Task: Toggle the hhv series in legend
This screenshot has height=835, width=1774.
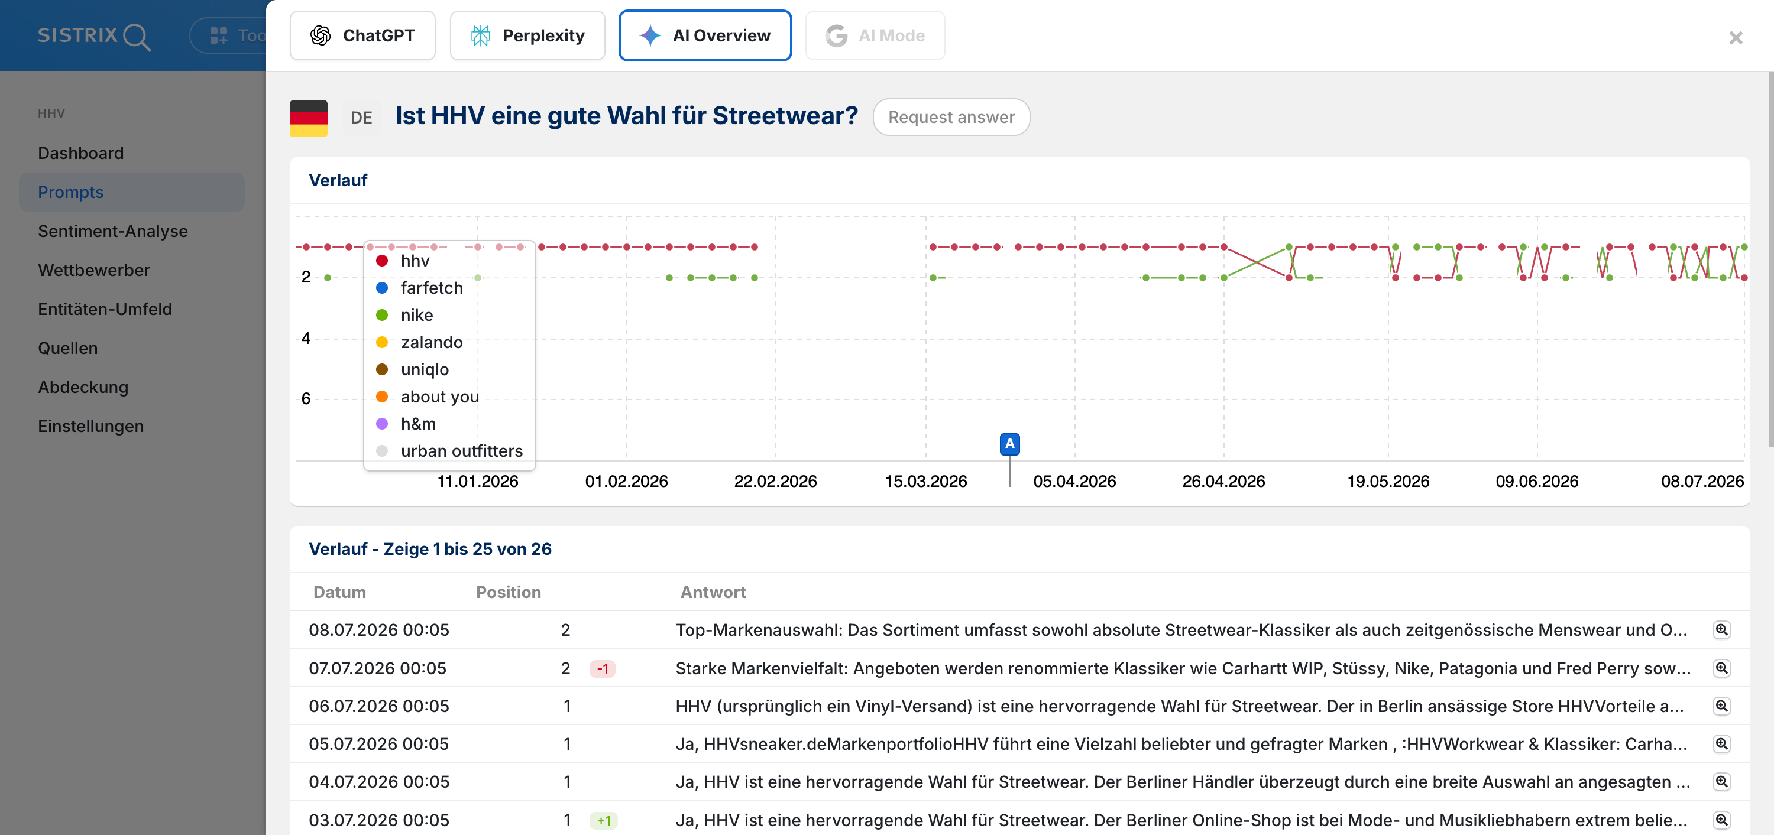Action: click(402, 261)
